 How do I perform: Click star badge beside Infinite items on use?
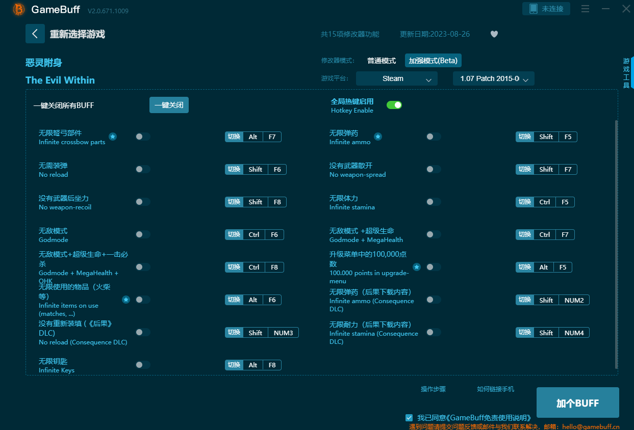[126, 300]
